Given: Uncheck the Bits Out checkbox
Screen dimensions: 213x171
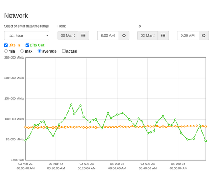Looking at the screenshot, I should click(27, 45).
